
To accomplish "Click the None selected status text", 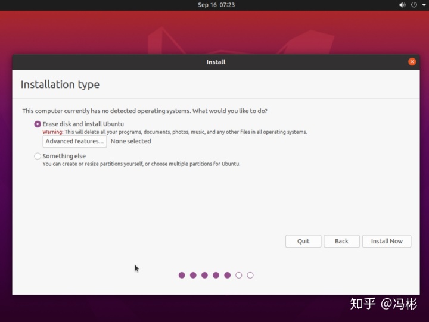I will click(x=130, y=141).
